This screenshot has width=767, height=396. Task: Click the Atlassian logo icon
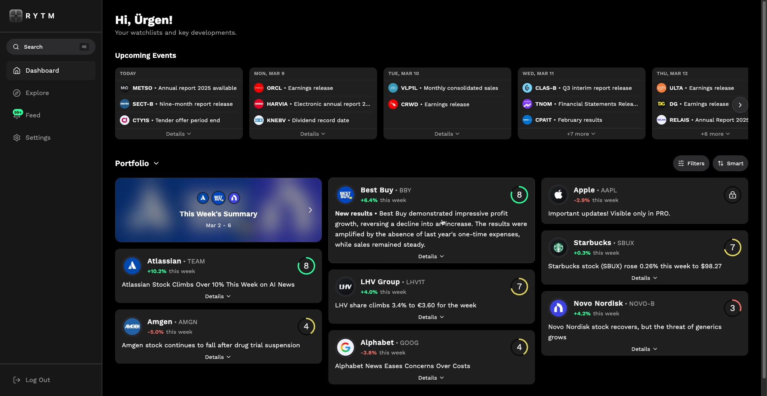point(132,266)
